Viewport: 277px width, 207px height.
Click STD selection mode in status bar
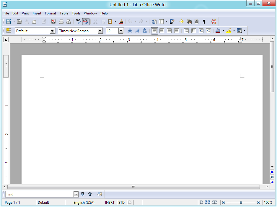click(121, 202)
